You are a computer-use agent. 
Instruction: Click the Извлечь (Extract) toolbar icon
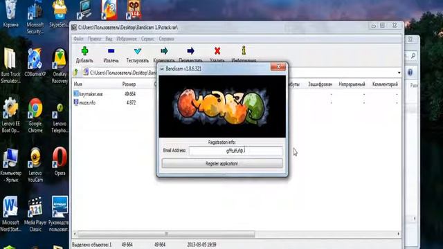pyautogui.click(x=111, y=51)
